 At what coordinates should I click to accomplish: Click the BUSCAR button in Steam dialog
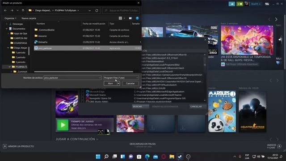point(140,106)
